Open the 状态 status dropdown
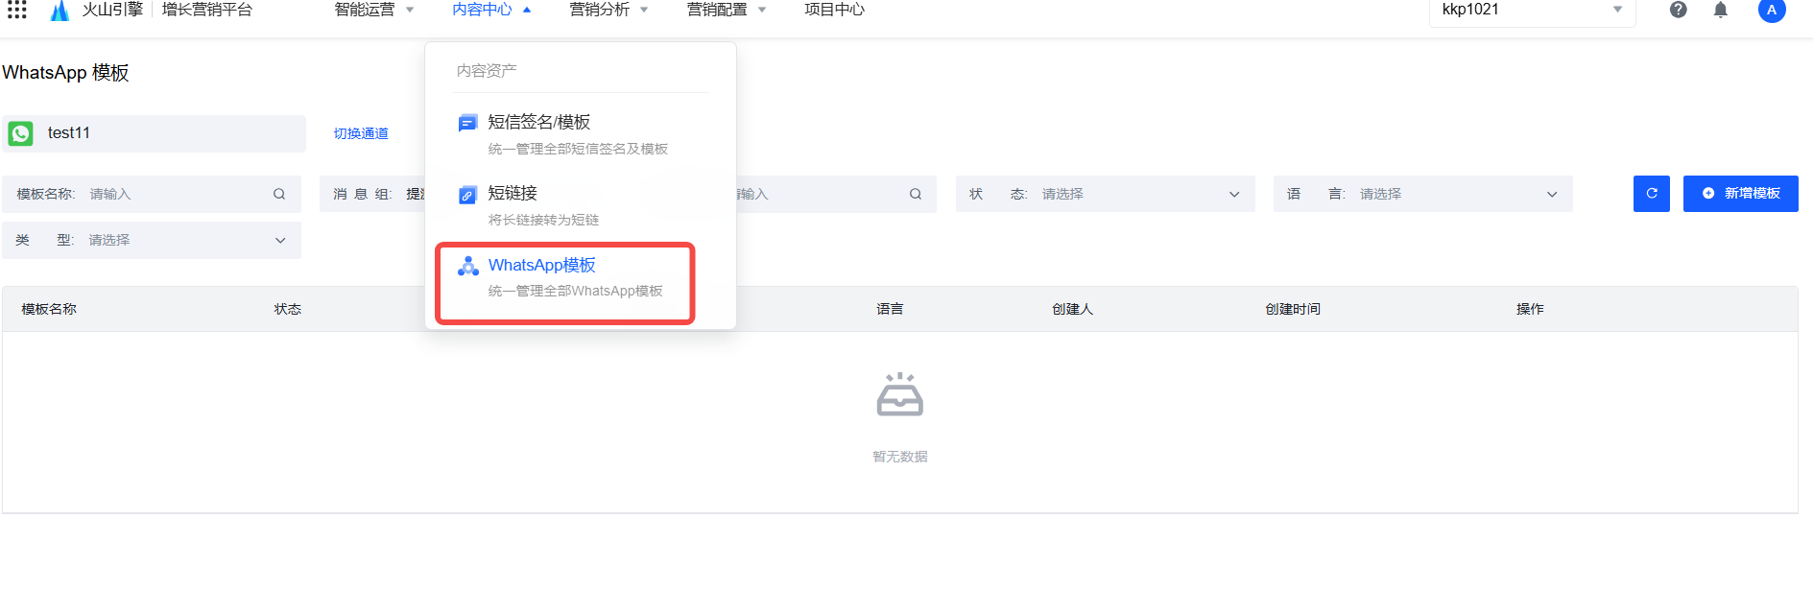The height and width of the screenshot is (613, 1813). [1105, 194]
